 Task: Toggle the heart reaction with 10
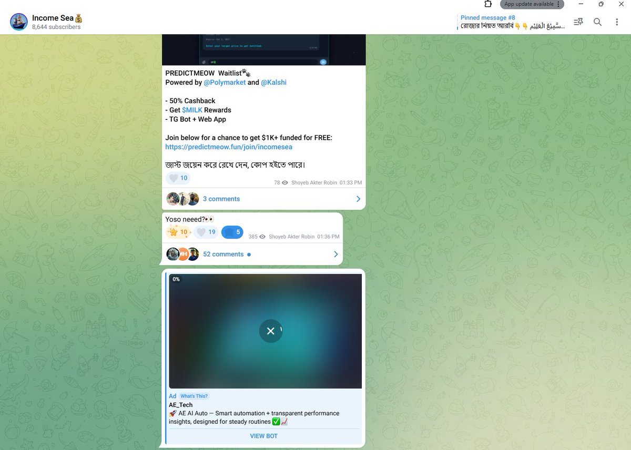click(x=178, y=178)
